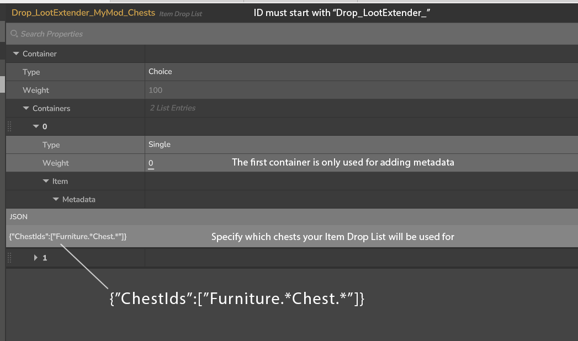Edit the Weight value 0 in entry 0
578x341 pixels.
151,163
